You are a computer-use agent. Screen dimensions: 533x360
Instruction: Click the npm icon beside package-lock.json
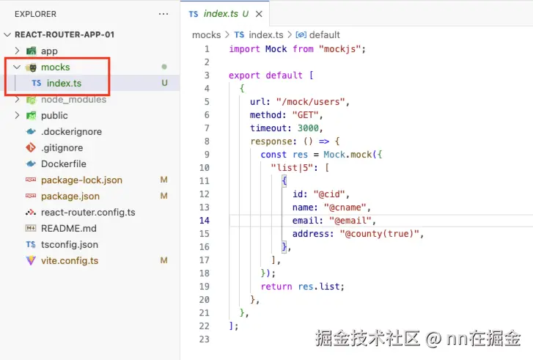tap(31, 180)
